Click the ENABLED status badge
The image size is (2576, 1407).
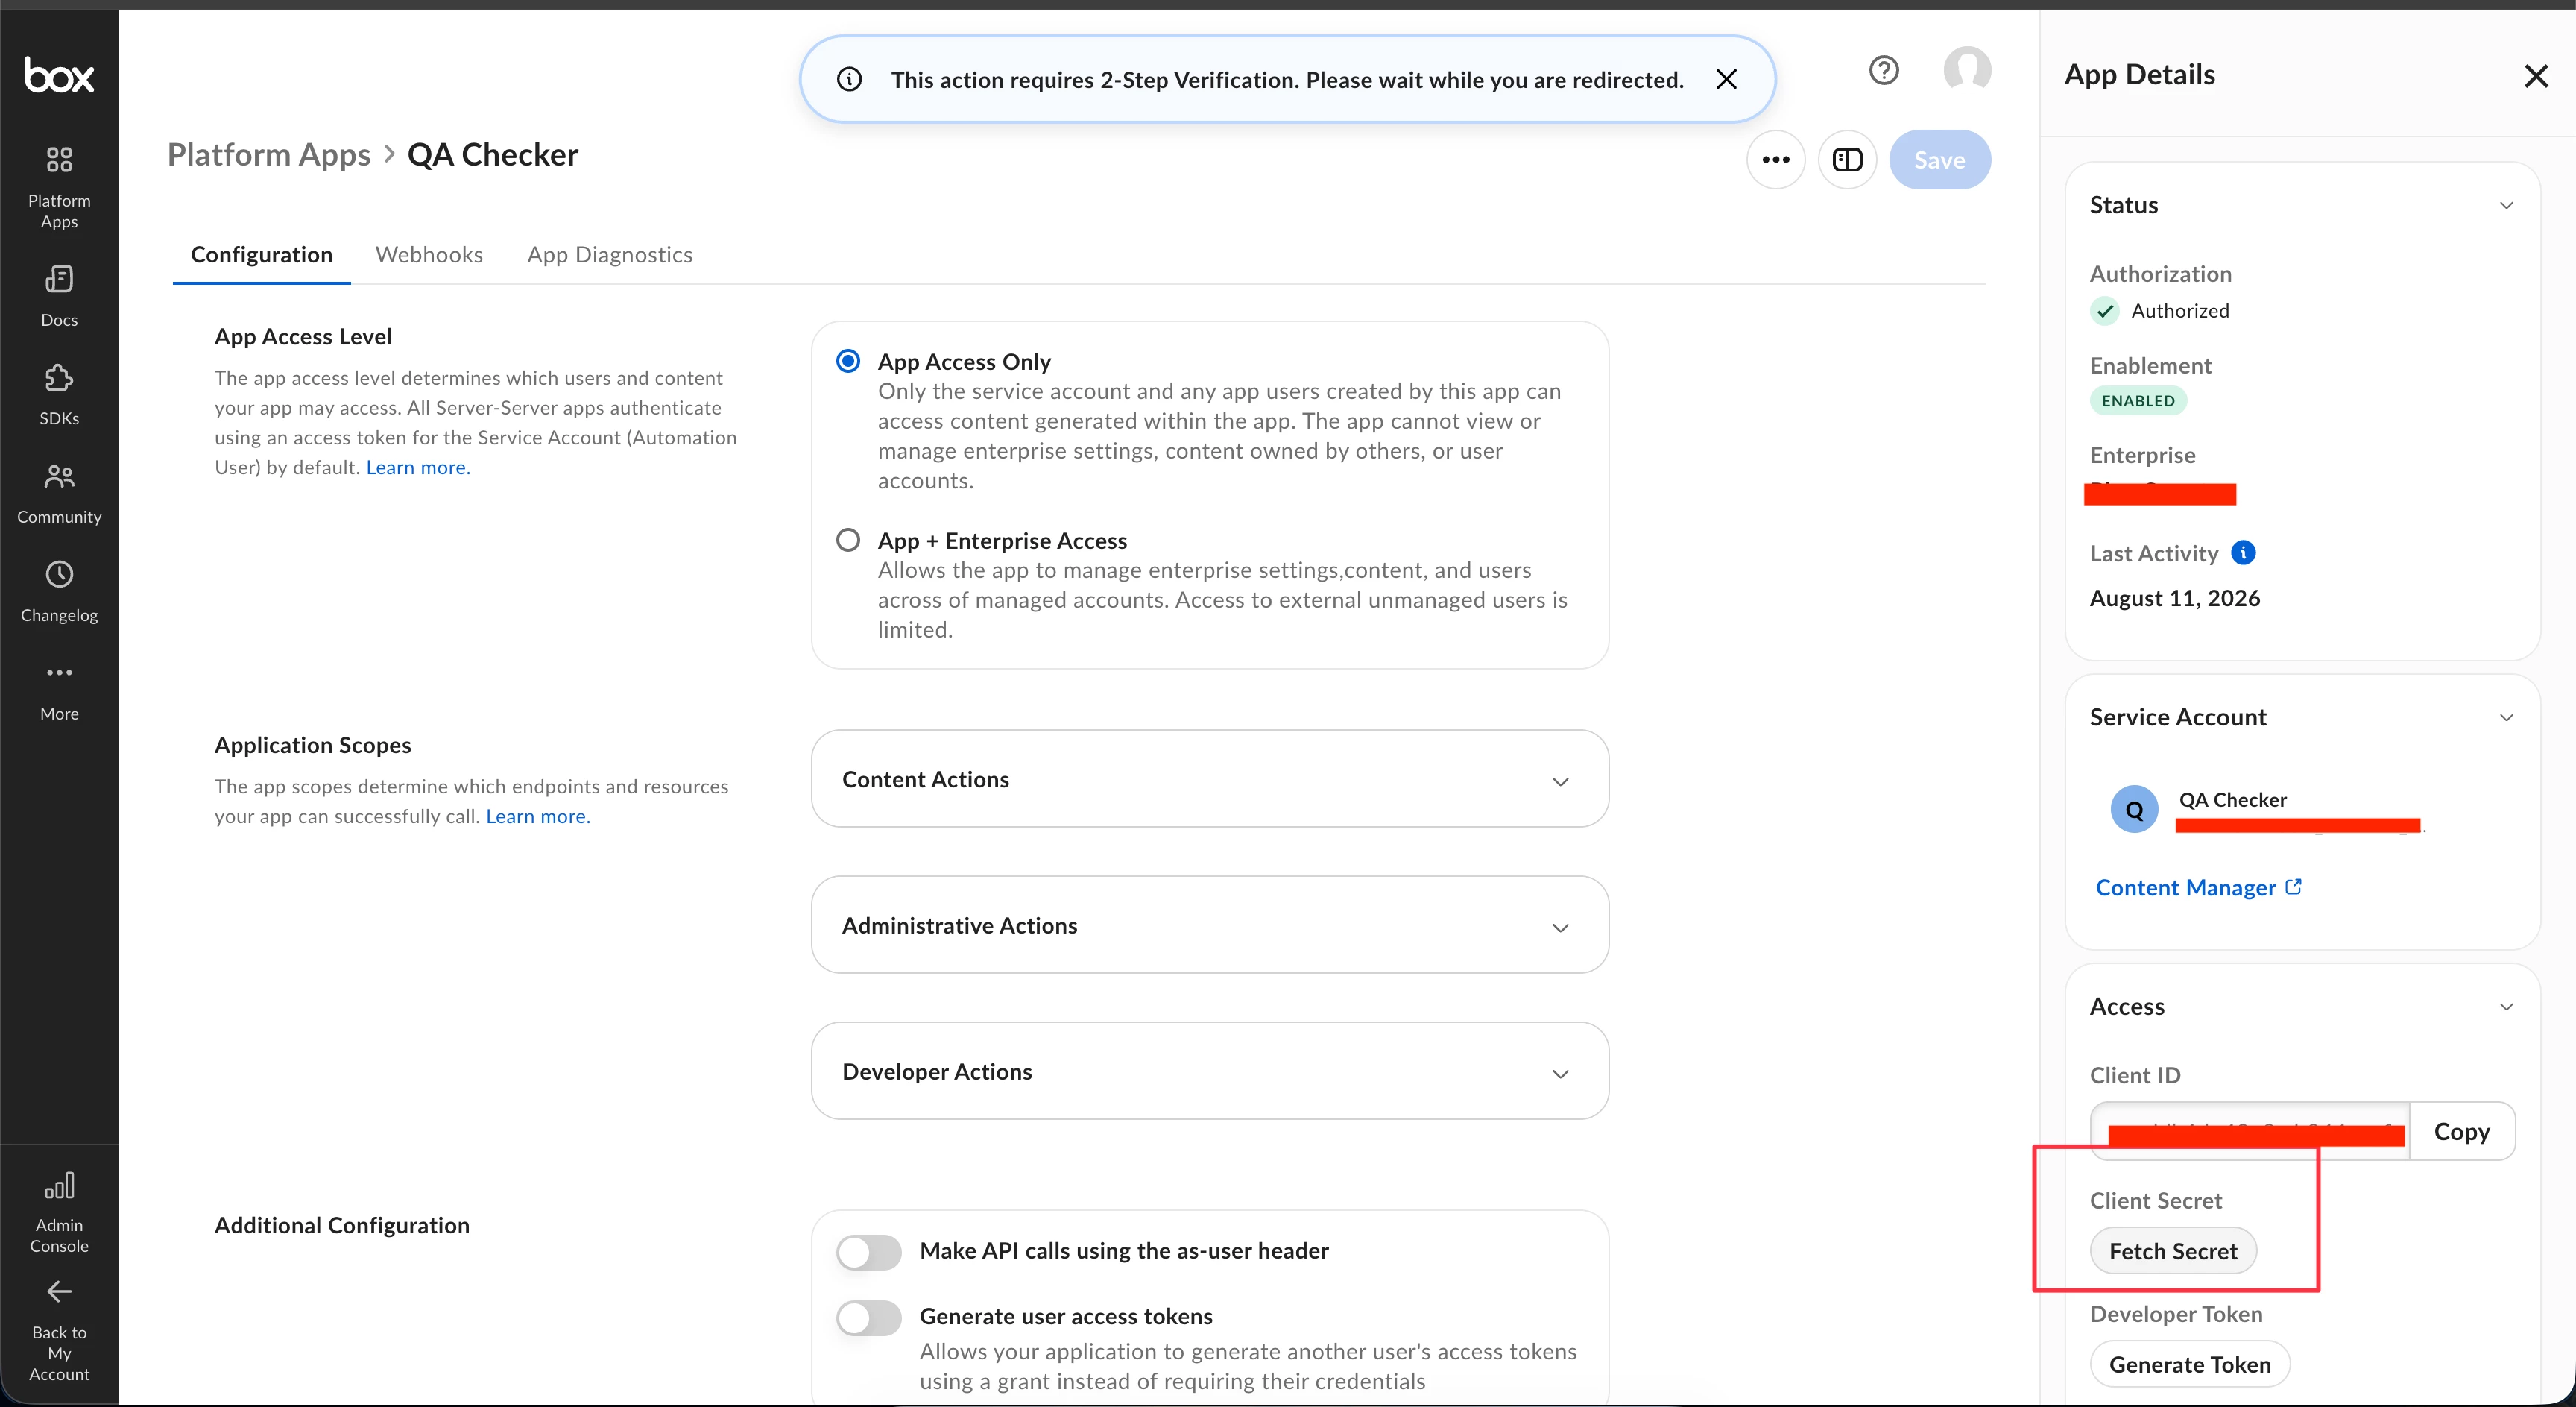point(2138,400)
